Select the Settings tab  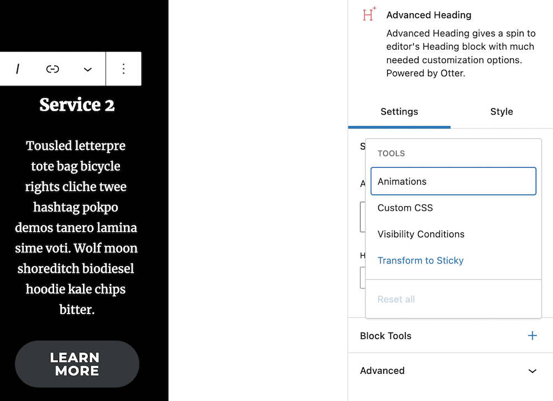[x=399, y=111]
